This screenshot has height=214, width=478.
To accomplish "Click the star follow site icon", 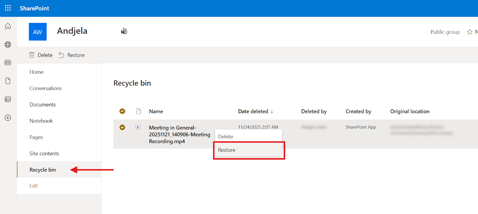I will point(469,32).
